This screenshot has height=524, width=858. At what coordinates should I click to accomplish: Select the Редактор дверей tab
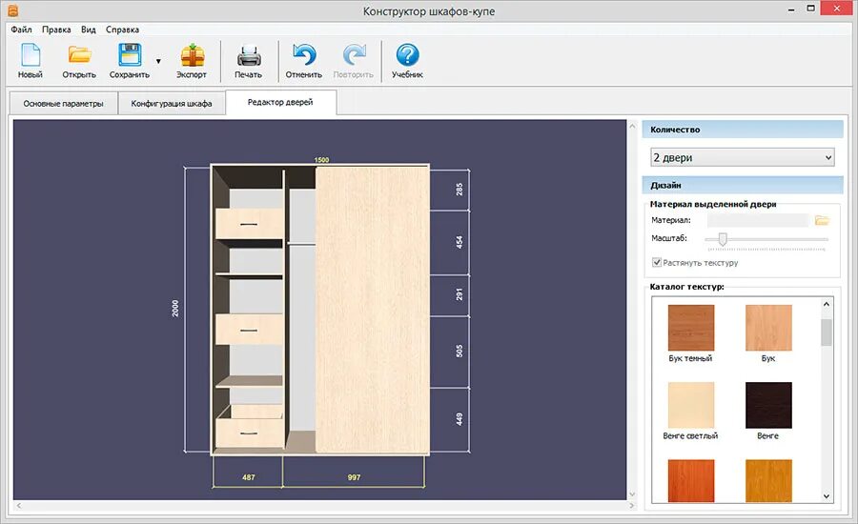tap(280, 102)
